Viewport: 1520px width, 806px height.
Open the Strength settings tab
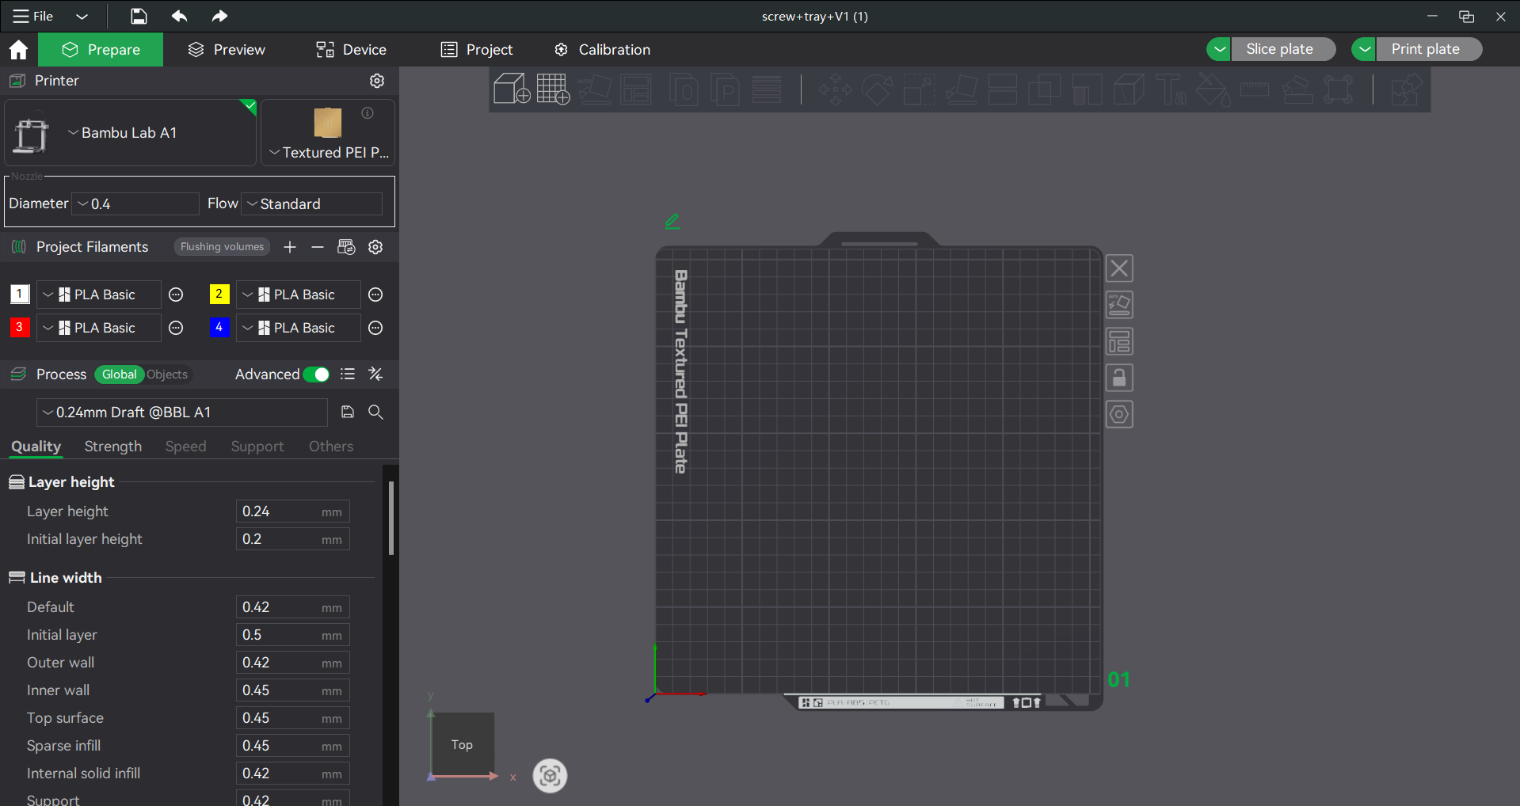click(113, 447)
